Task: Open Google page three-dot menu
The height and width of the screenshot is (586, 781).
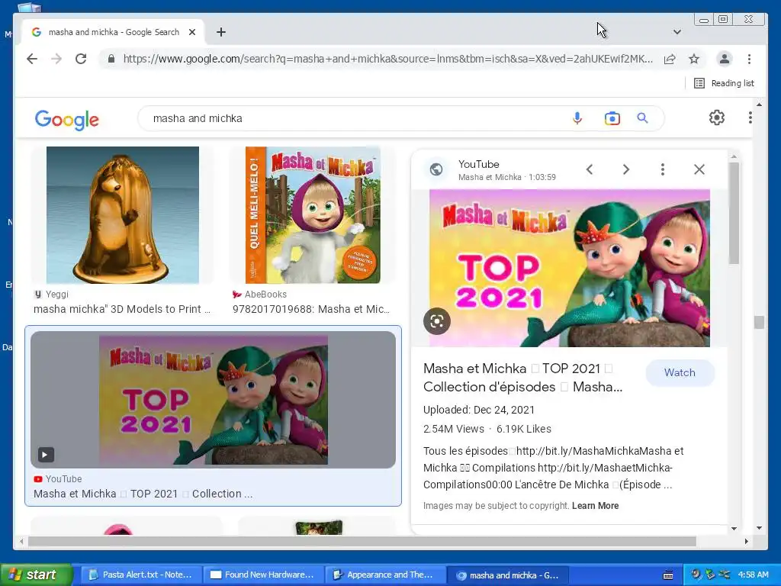Action: click(750, 118)
